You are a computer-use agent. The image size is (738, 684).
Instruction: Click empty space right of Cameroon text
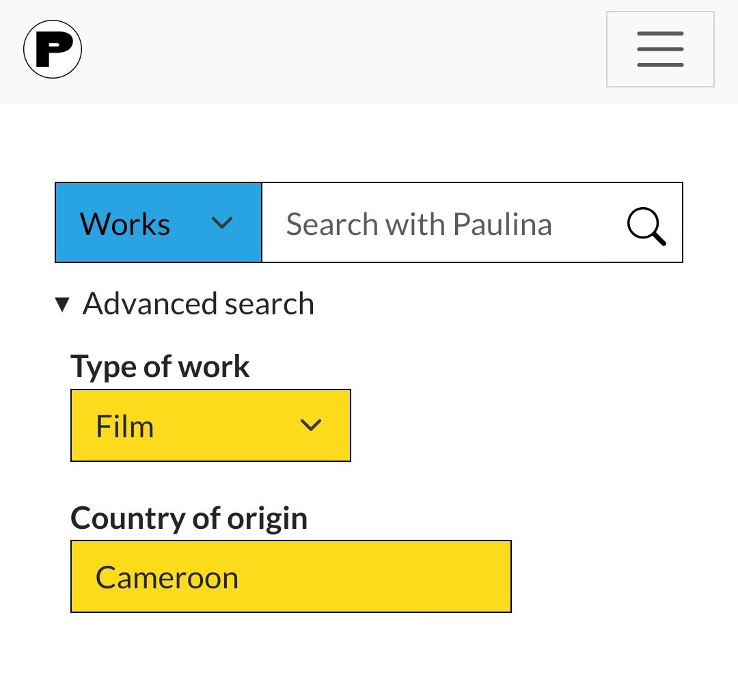pos(383,577)
